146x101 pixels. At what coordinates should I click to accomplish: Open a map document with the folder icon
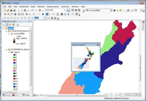pos(8,10)
